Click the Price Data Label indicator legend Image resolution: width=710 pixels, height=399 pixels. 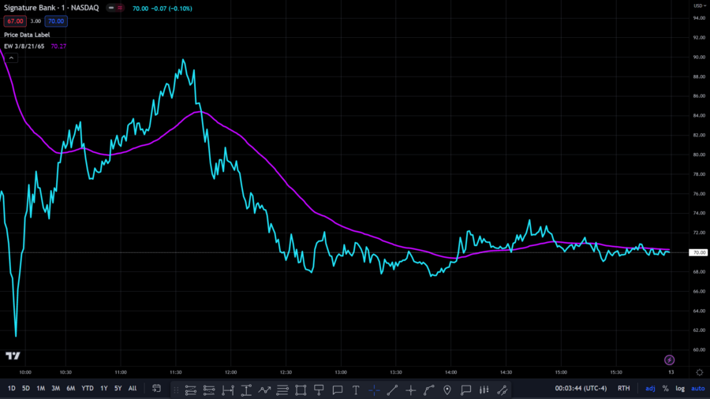pyautogui.click(x=27, y=35)
